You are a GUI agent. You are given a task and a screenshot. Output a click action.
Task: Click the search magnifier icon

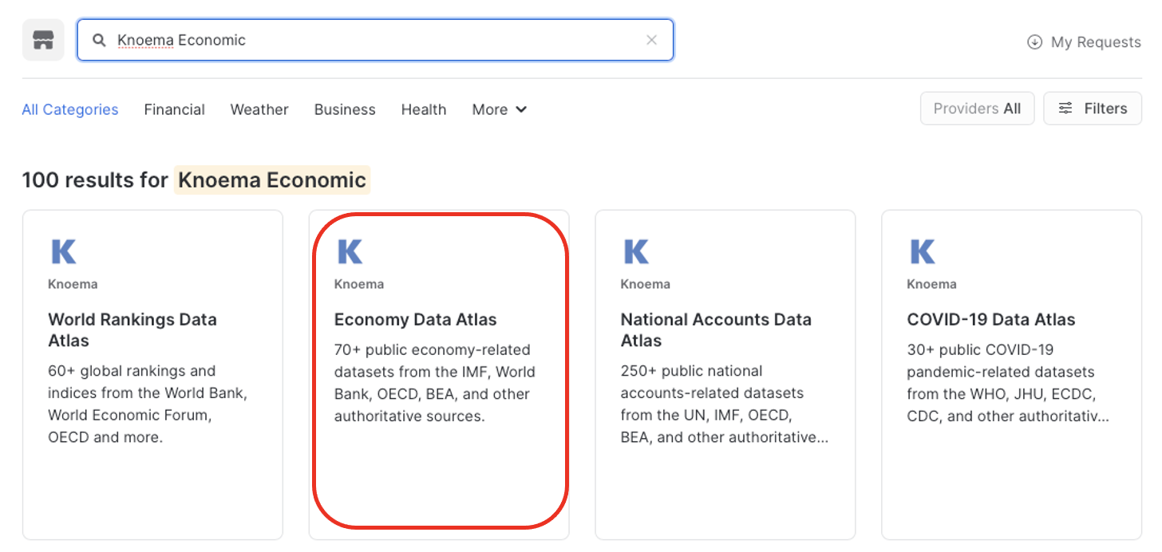pyautogui.click(x=99, y=40)
